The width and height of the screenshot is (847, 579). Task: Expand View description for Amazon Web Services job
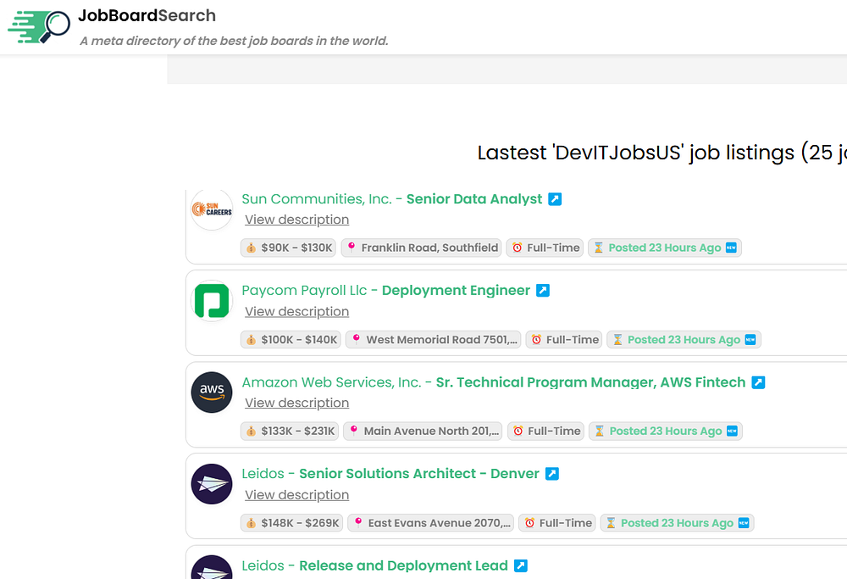(x=296, y=403)
